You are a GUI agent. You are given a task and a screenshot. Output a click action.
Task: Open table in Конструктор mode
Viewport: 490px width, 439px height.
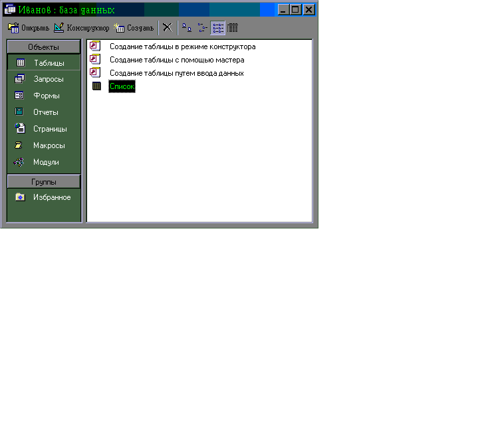point(82,28)
